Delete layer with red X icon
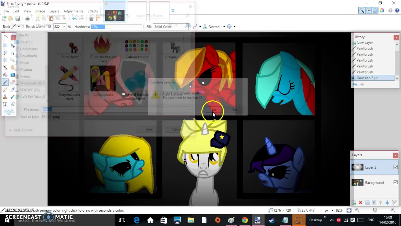 [360, 203]
